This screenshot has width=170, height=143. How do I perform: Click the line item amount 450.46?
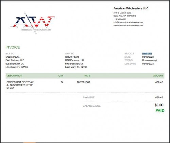[x=159, y=82]
